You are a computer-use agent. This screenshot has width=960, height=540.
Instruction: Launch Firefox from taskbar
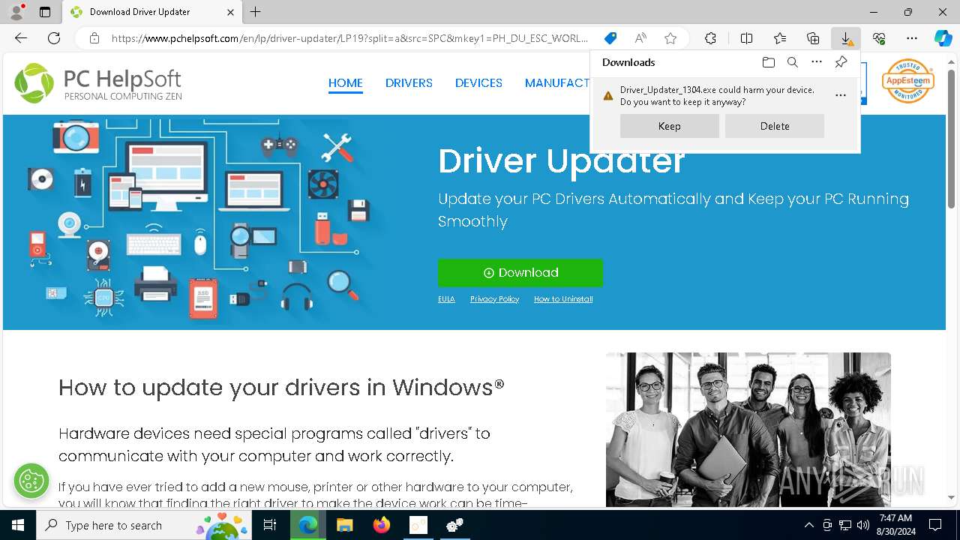(381, 525)
